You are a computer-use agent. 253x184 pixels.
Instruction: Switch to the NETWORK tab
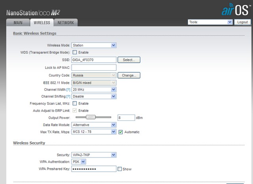[x=66, y=23]
